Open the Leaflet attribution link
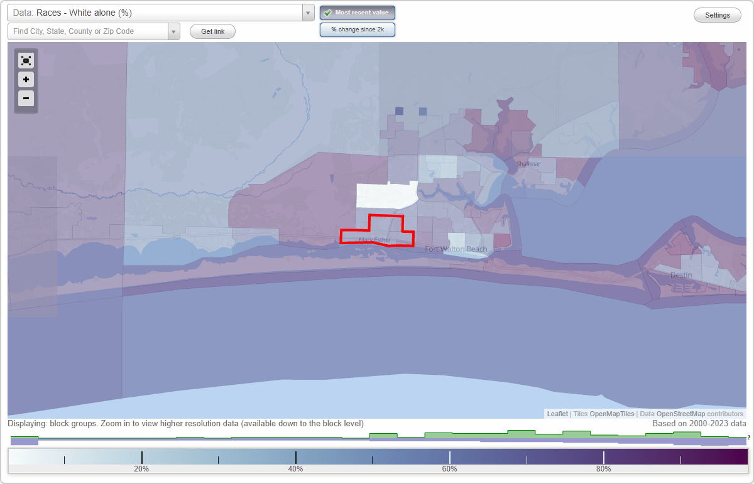Viewport: 754px width, 484px height. [x=557, y=414]
